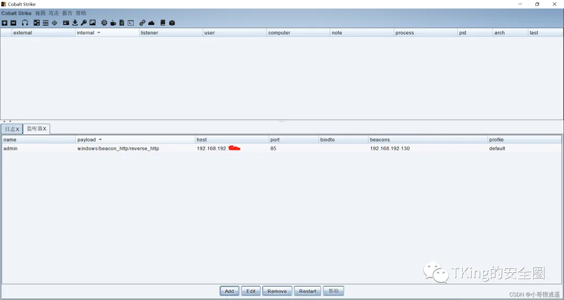The width and height of the screenshot is (564, 300).
Task: Sort sessions by internal column header
Action: tap(107, 32)
